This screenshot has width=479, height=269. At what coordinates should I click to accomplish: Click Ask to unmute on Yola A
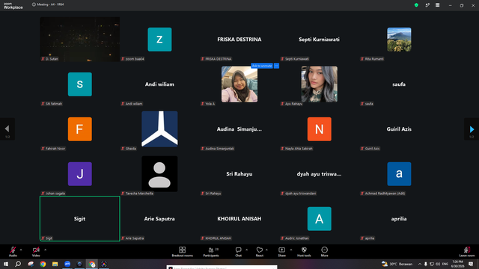[262, 66]
